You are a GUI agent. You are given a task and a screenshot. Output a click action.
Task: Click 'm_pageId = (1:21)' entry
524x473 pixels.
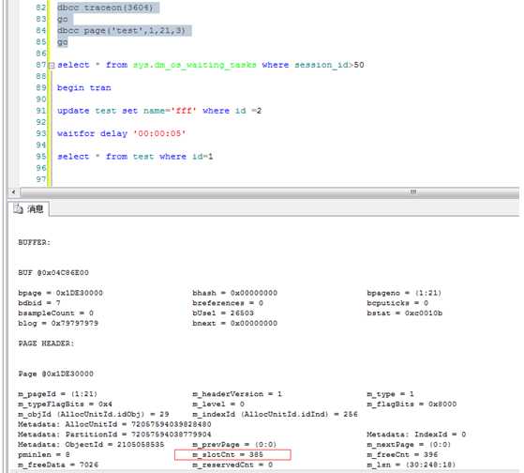[57, 394]
